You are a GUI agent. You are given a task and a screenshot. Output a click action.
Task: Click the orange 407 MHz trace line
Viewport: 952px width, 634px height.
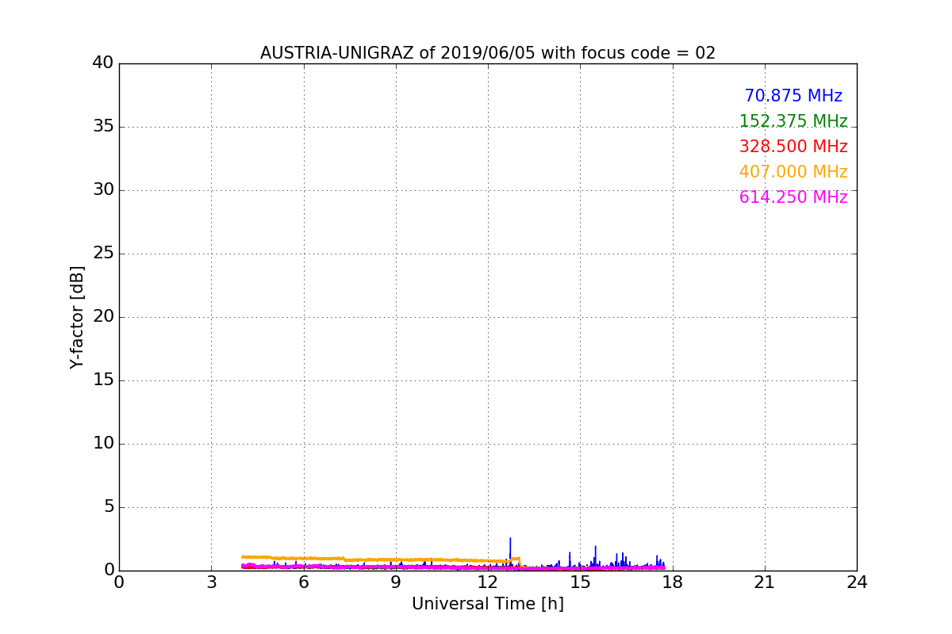pos(381,560)
